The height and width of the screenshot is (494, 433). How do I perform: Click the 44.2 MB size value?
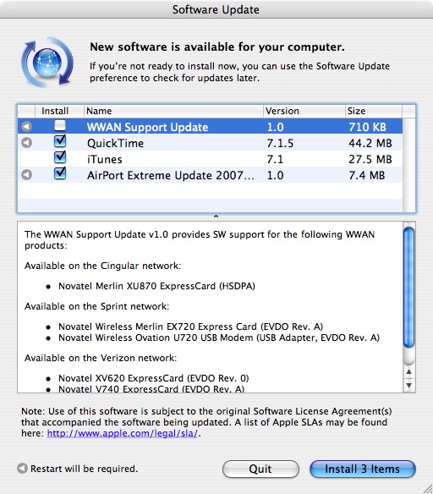[x=370, y=143]
